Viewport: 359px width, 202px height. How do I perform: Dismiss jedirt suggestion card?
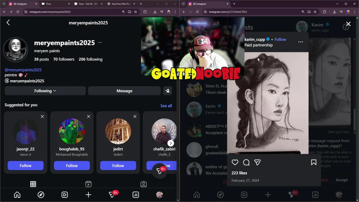tap(135, 116)
